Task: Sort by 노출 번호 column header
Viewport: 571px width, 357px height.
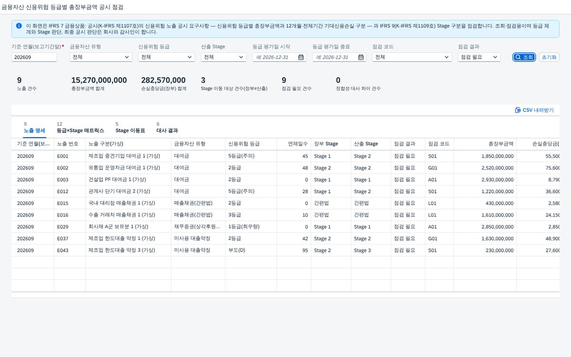Action: (69, 144)
